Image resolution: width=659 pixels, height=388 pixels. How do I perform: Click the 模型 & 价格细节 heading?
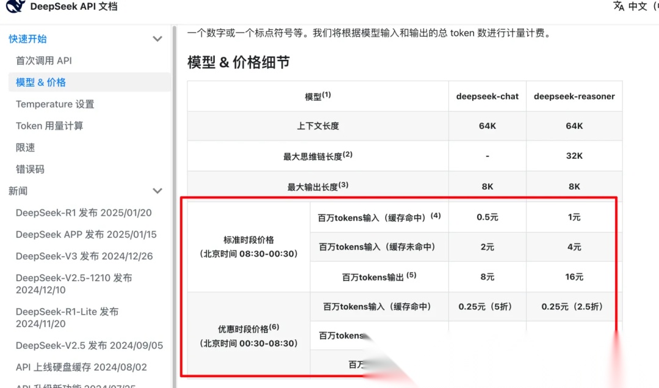pyautogui.click(x=239, y=62)
